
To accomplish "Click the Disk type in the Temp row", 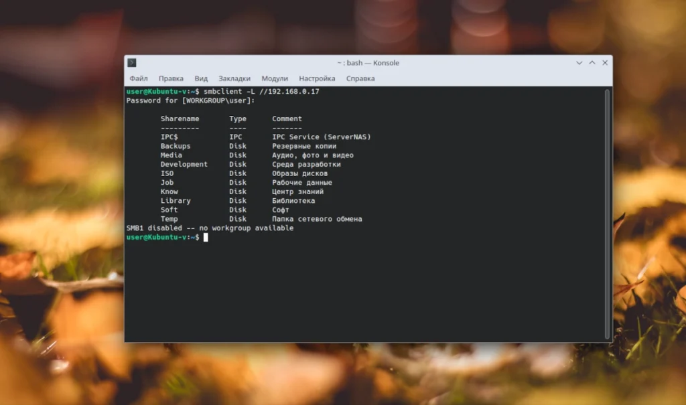I will click(x=238, y=219).
